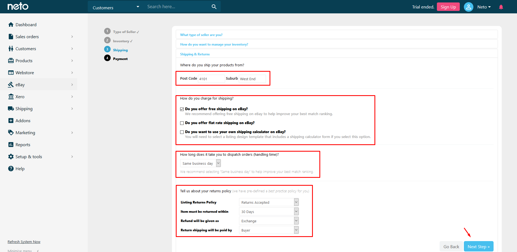The height and width of the screenshot is (252, 517).
Task: Uncheck free shipping on eBay checkbox
Action: [182, 109]
